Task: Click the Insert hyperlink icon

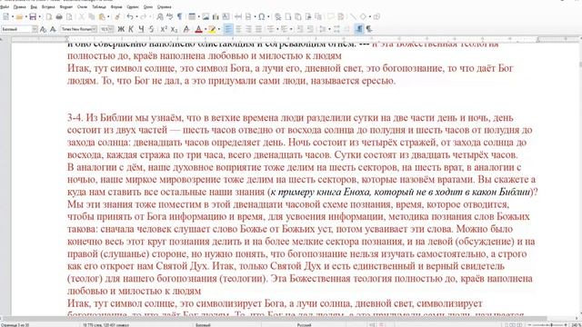Action: [278, 17]
